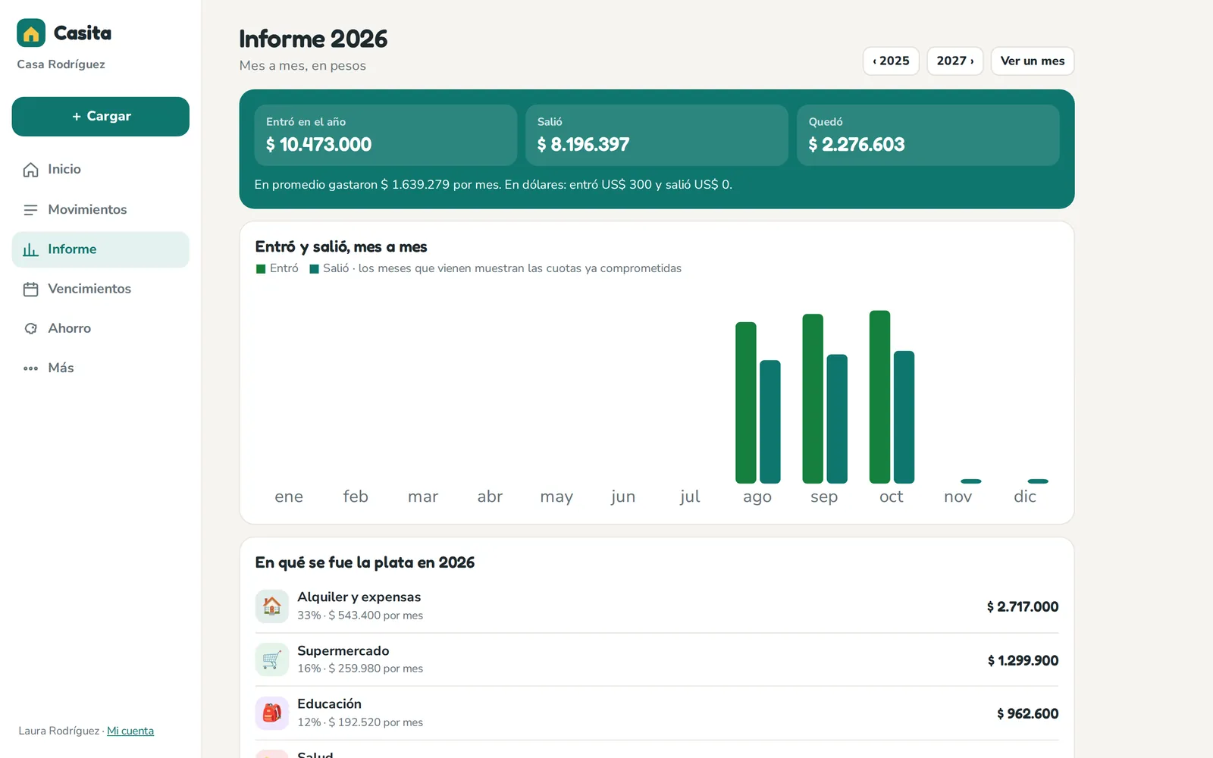This screenshot has height=758, width=1213.
Task: Click the August Entró bar
Action: 746,402
